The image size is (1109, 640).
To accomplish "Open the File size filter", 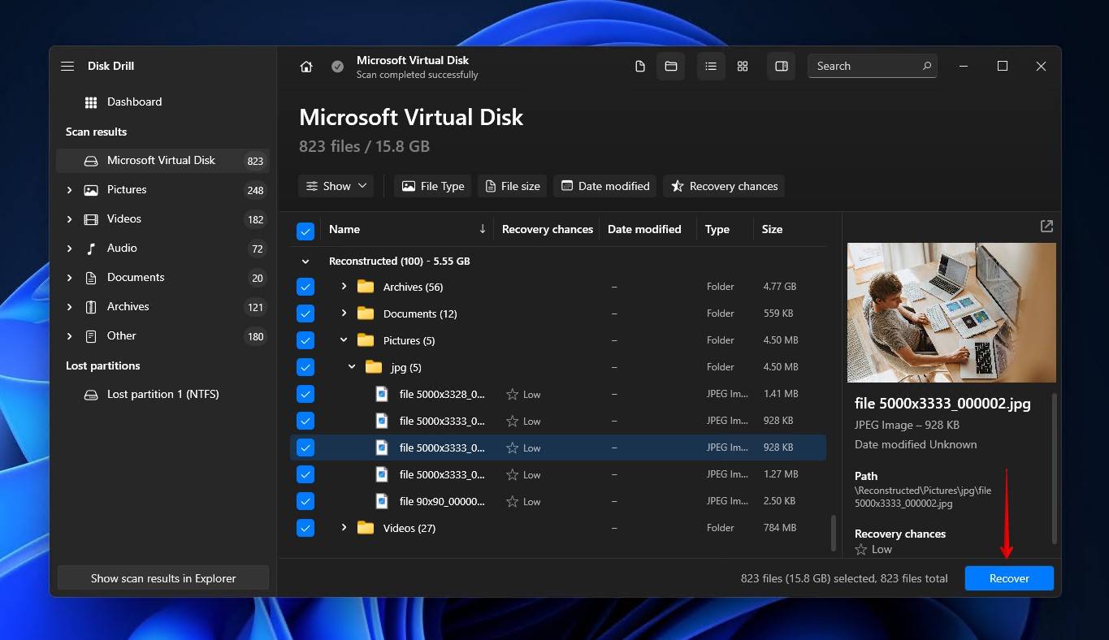I will [512, 186].
